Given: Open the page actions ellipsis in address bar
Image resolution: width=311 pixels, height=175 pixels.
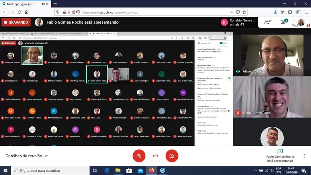Looking at the screenshot, I should click(231, 12).
